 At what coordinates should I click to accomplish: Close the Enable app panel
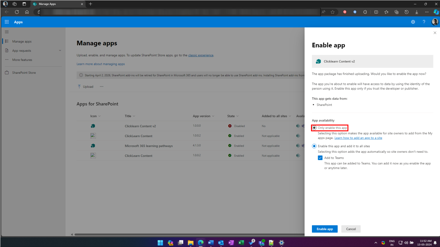click(435, 33)
